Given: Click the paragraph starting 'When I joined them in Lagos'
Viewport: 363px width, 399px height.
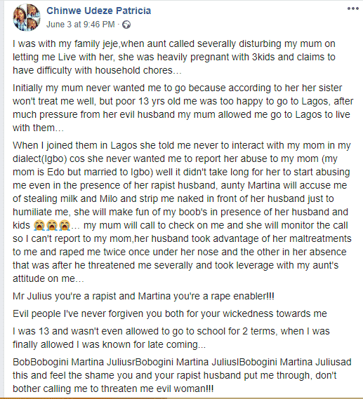Looking at the screenshot, I should 182,212.
